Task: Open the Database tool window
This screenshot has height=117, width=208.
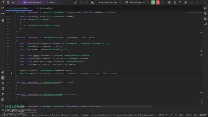Action: click(x=205, y=19)
